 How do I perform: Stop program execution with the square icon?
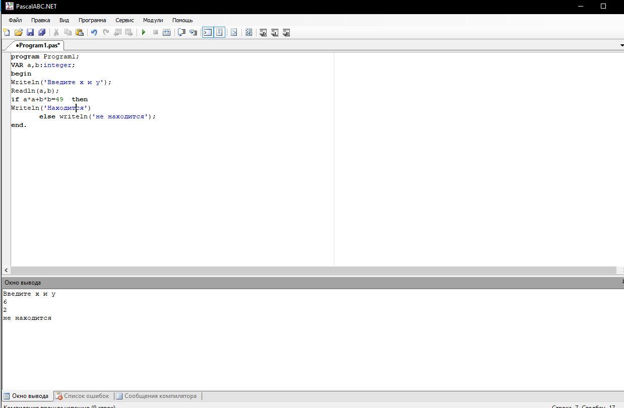pyautogui.click(x=155, y=32)
